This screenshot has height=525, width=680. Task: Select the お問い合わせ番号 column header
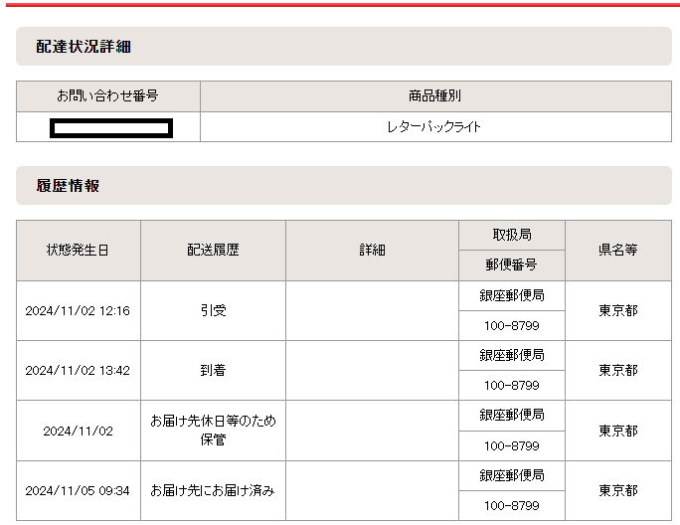click(x=107, y=96)
